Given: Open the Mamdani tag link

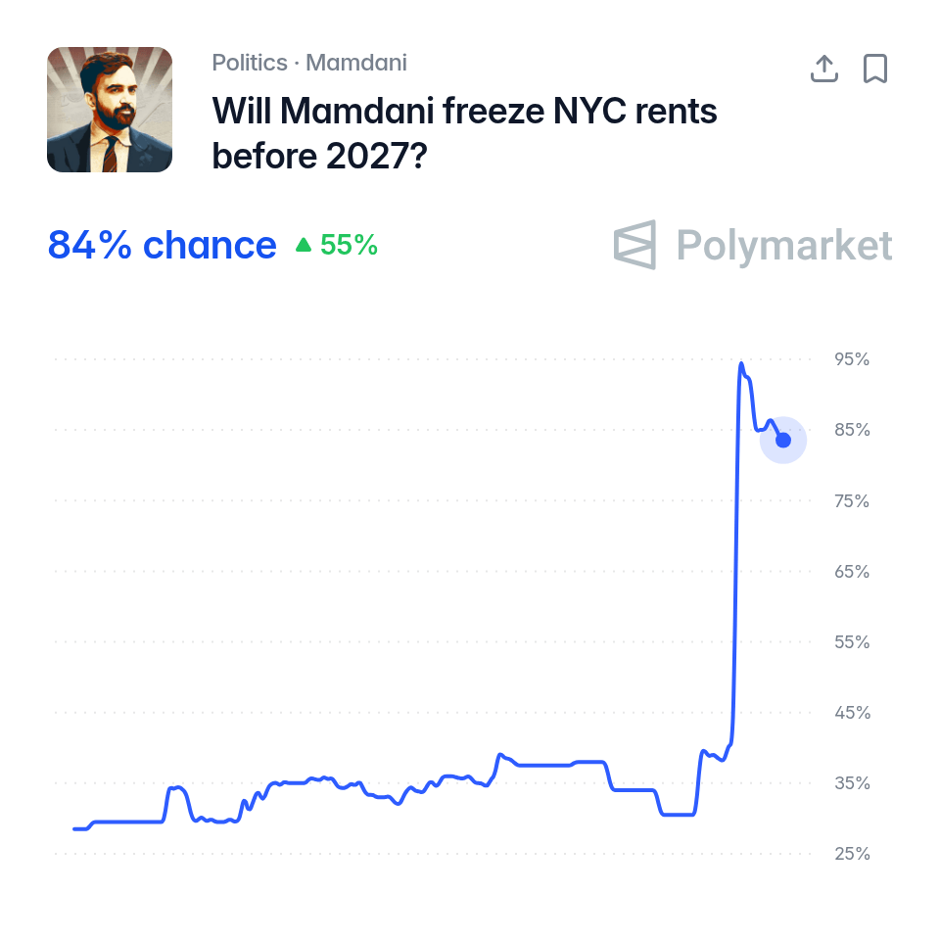Looking at the screenshot, I should point(356,63).
